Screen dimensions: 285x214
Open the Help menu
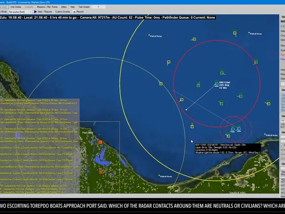[x=73, y=7]
